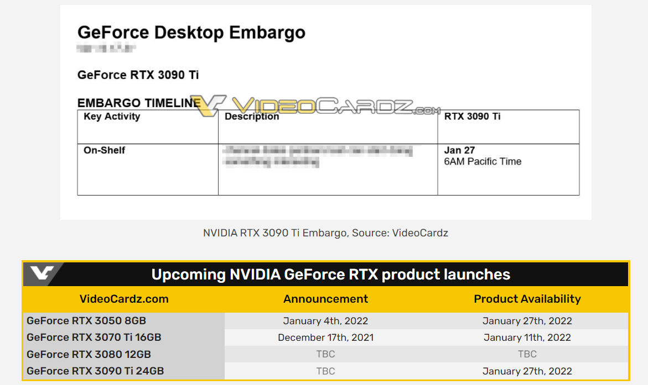Image resolution: width=648 pixels, height=385 pixels.
Task: Click the 'EMBARGO TIMELINE' label
Action: (139, 103)
